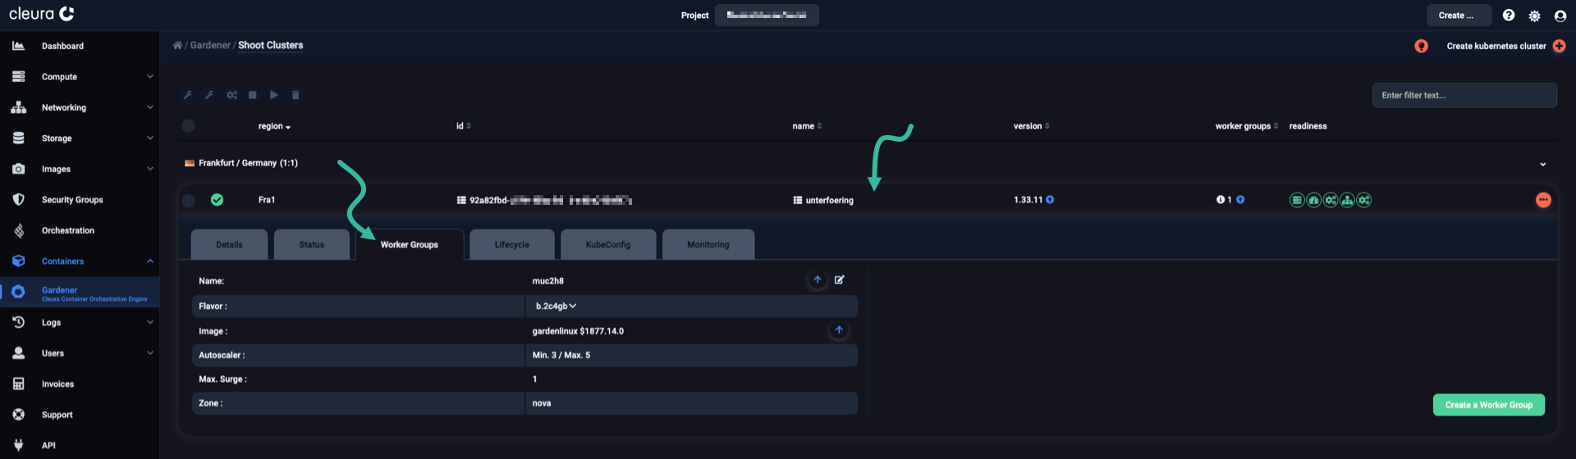This screenshot has height=459, width=1576.
Task: Switch to the Details tab
Action: click(x=229, y=245)
